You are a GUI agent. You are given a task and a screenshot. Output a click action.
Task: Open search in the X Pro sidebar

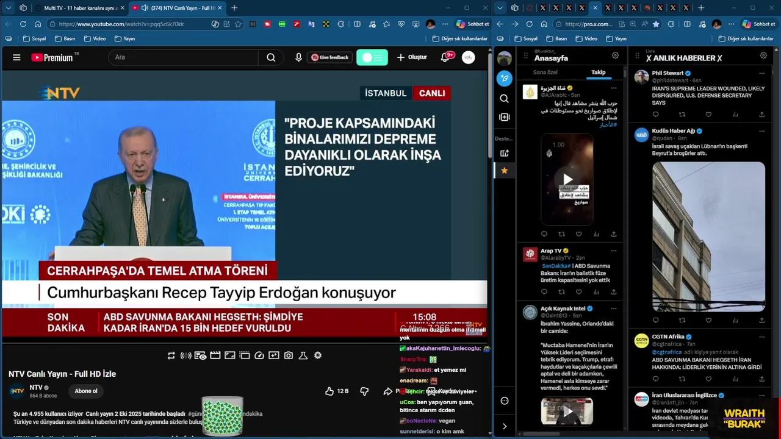(x=504, y=99)
